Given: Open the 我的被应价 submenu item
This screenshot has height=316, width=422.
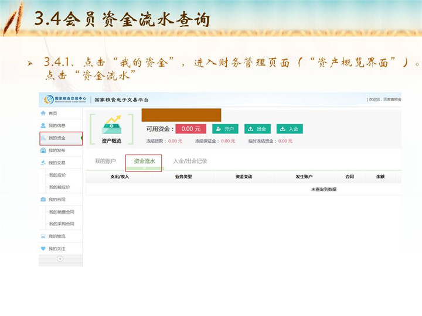Looking at the screenshot, I should tap(59, 187).
